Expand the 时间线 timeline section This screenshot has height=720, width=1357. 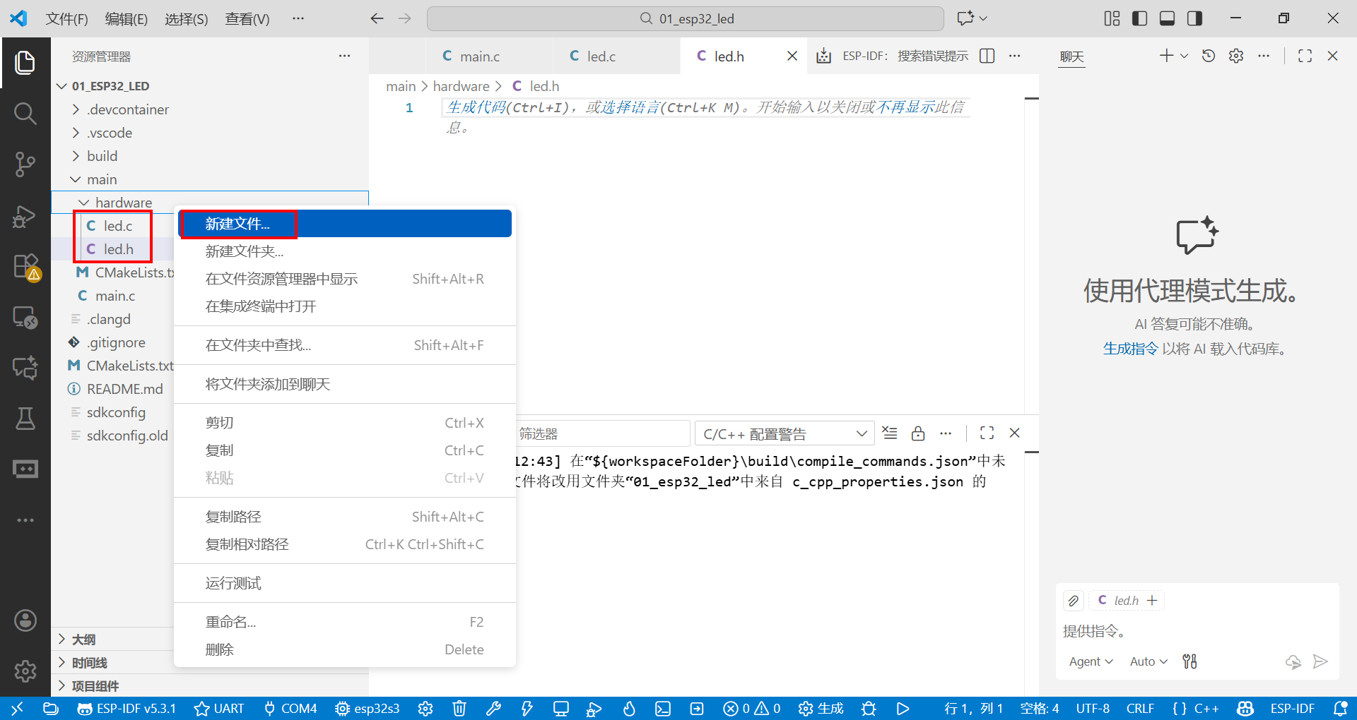[x=89, y=663]
